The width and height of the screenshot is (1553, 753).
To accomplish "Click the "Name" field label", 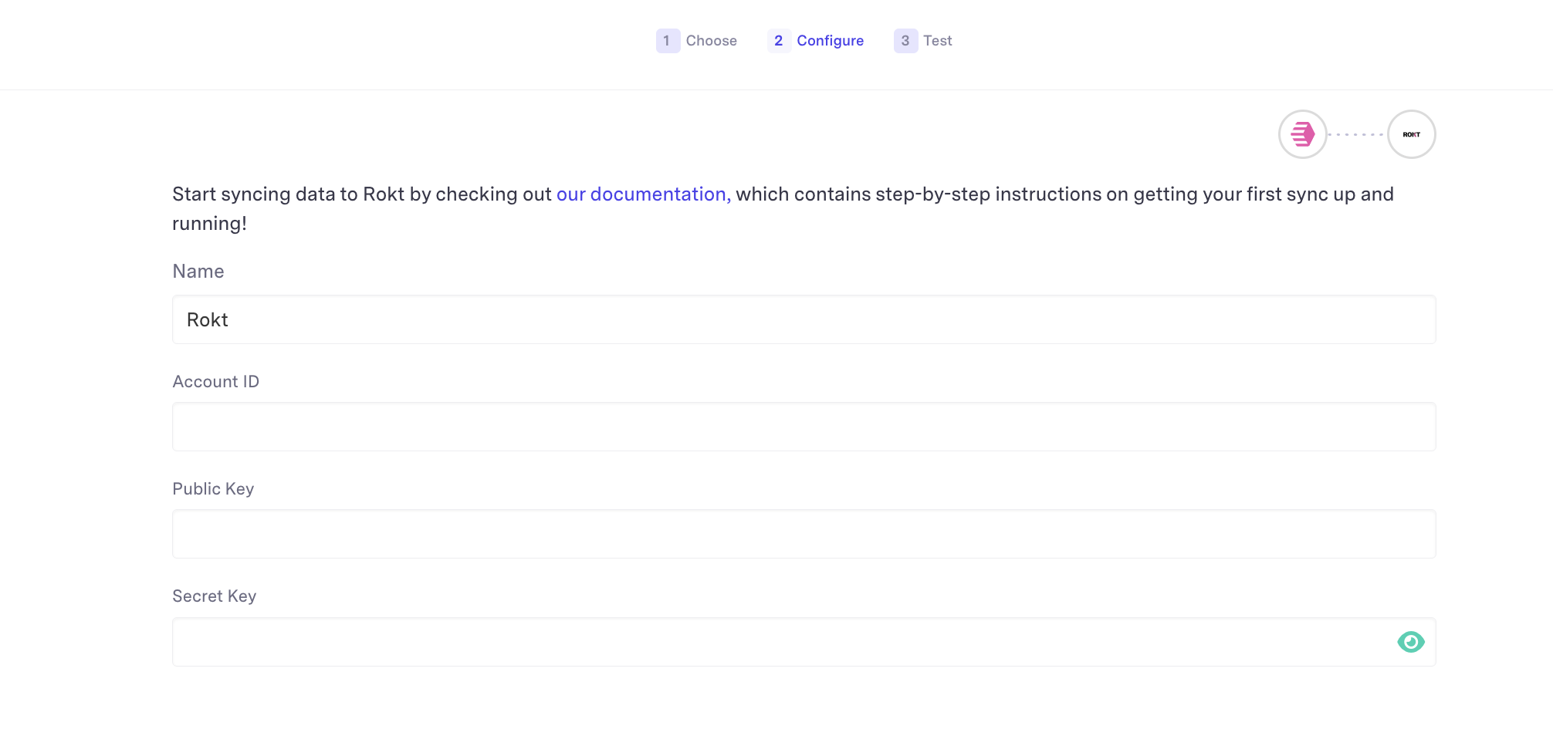I will 198,272.
